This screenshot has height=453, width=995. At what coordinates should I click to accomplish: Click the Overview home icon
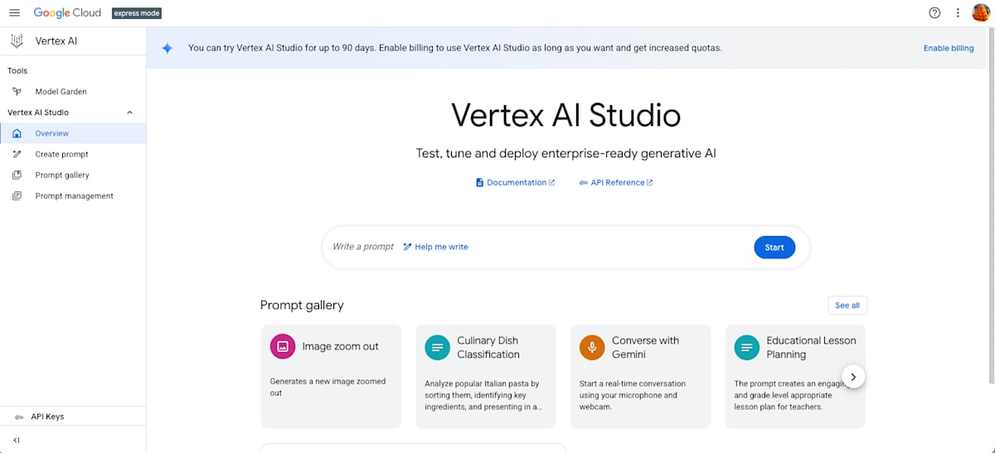coord(17,133)
